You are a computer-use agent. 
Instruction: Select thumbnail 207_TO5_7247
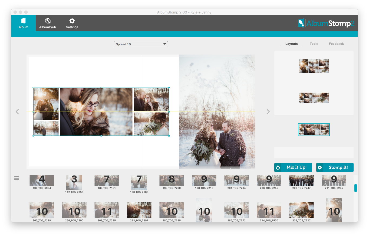301,181
